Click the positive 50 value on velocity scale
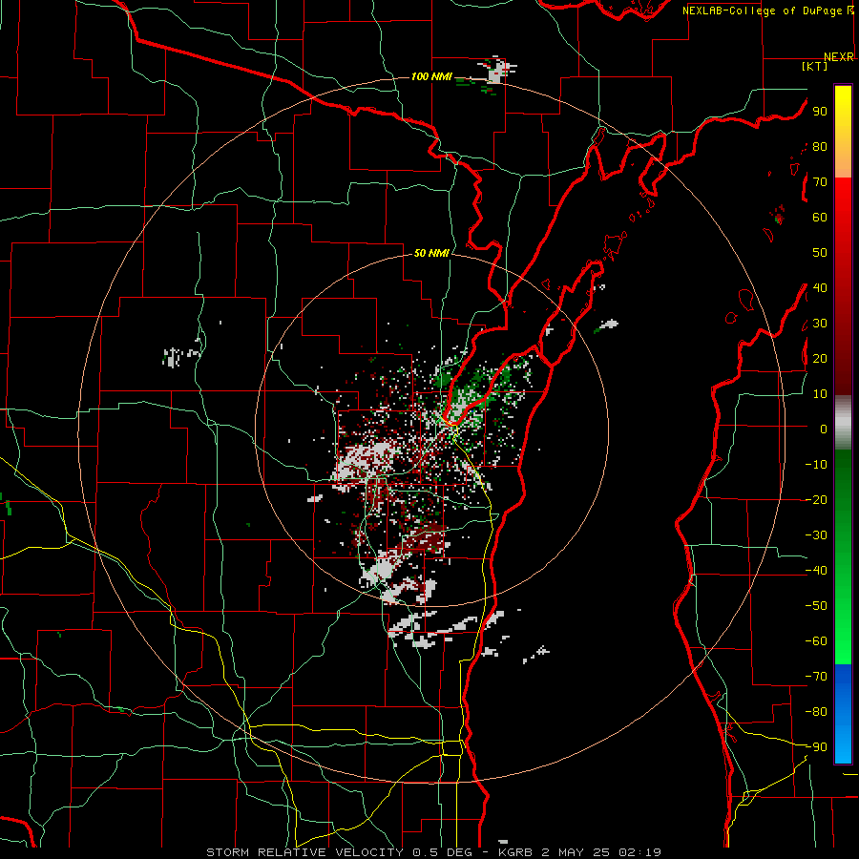Image resolution: width=859 pixels, height=859 pixels. coord(820,253)
